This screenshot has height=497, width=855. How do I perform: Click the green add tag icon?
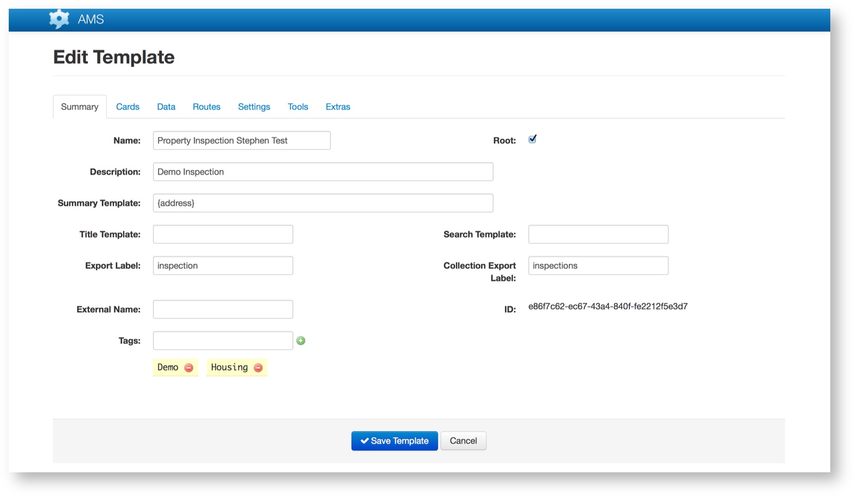pyautogui.click(x=301, y=341)
